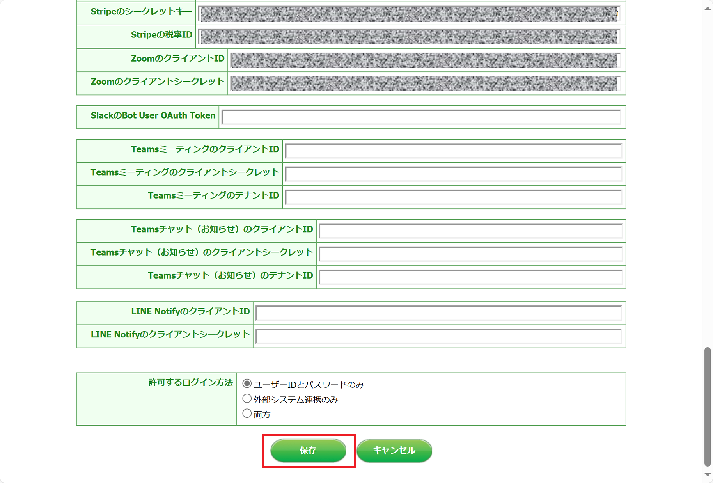The width and height of the screenshot is (713, 483).
Task: Click the scrollbar down arrow
Action: [x=708, y=474]
